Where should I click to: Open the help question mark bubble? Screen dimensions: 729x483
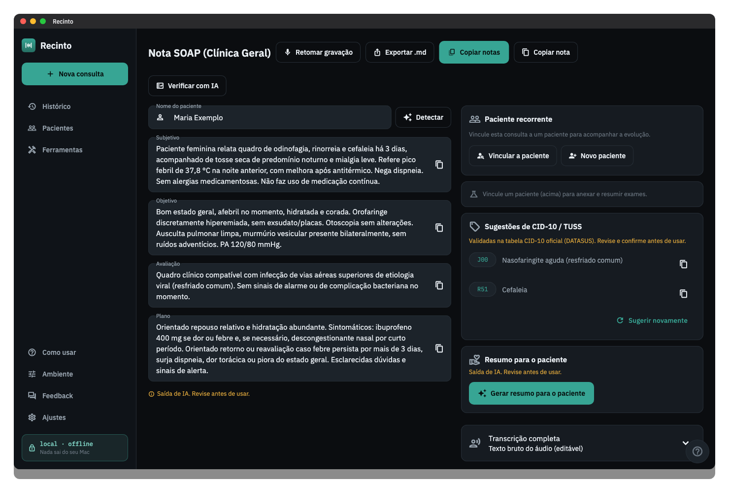click(697, 451)
